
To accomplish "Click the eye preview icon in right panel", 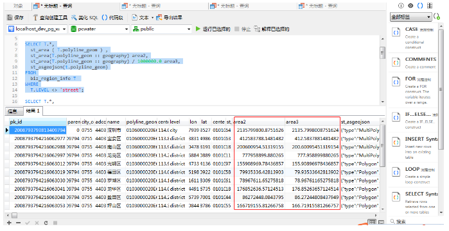I will [x=410, y=6].
